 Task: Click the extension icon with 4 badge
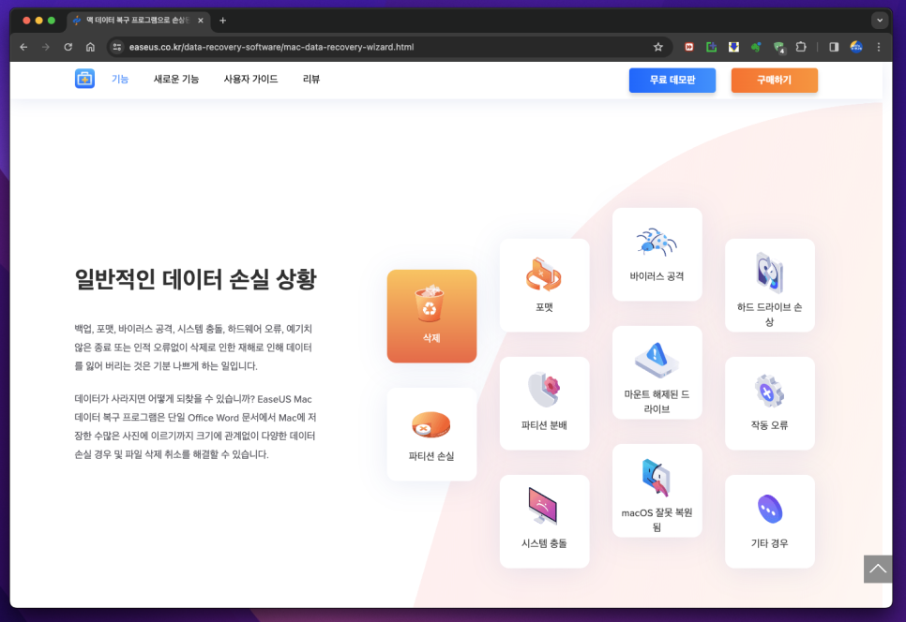[778, 48]
